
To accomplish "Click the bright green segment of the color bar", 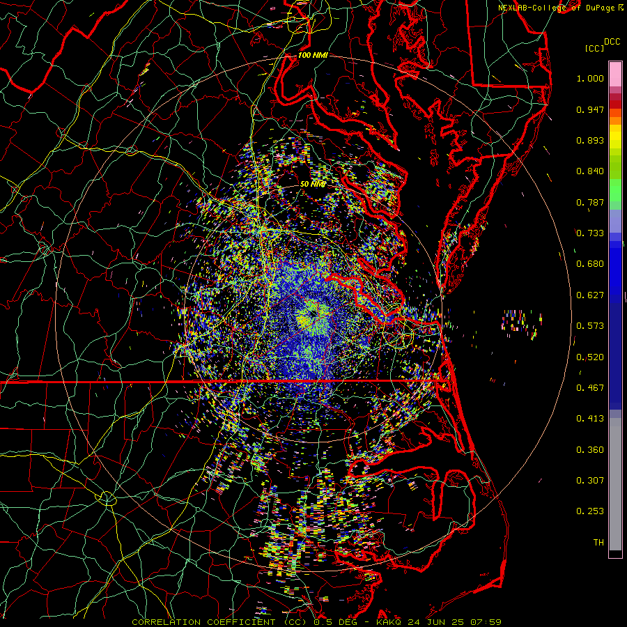I will (615, 190).
